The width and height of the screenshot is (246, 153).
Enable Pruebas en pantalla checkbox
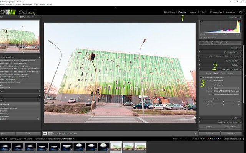(x=57, y=133)
